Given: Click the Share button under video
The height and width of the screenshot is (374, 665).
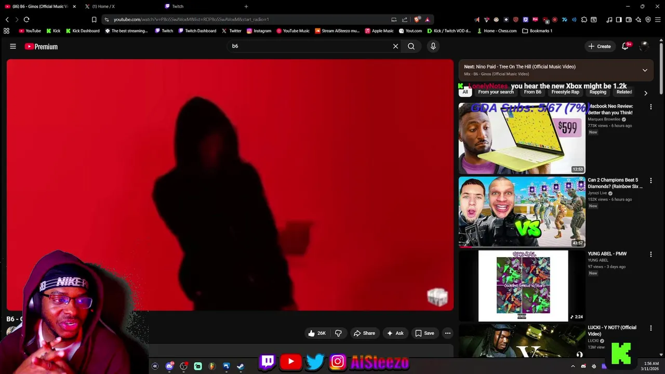Looking at the screenshot, I should click(364, 333).
